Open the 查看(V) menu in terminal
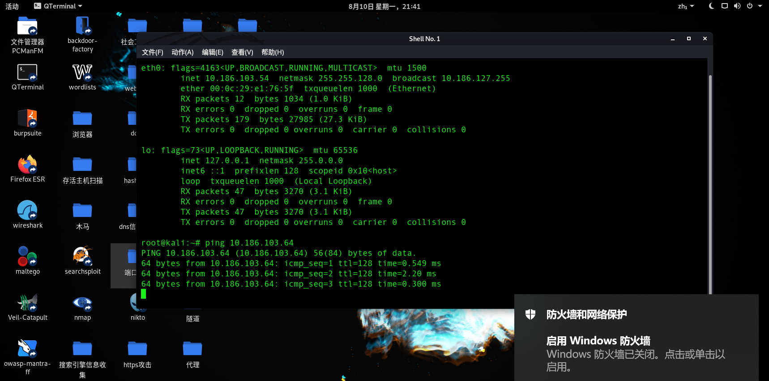The height and width of the screenshot is (381, 769). tap(242, 52)
